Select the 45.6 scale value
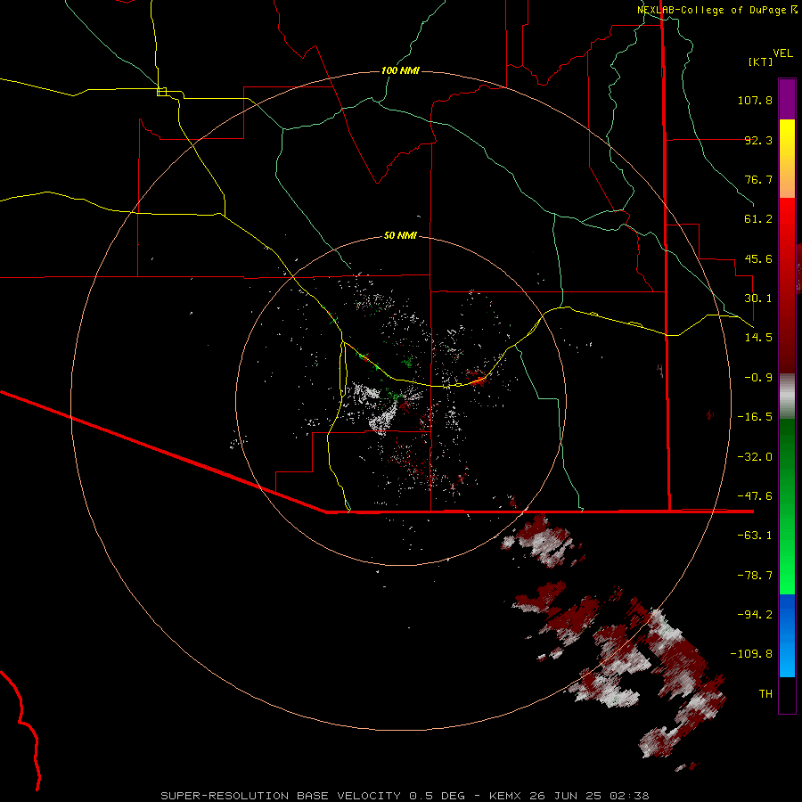802x802 pixels. [x=758, y=258]
